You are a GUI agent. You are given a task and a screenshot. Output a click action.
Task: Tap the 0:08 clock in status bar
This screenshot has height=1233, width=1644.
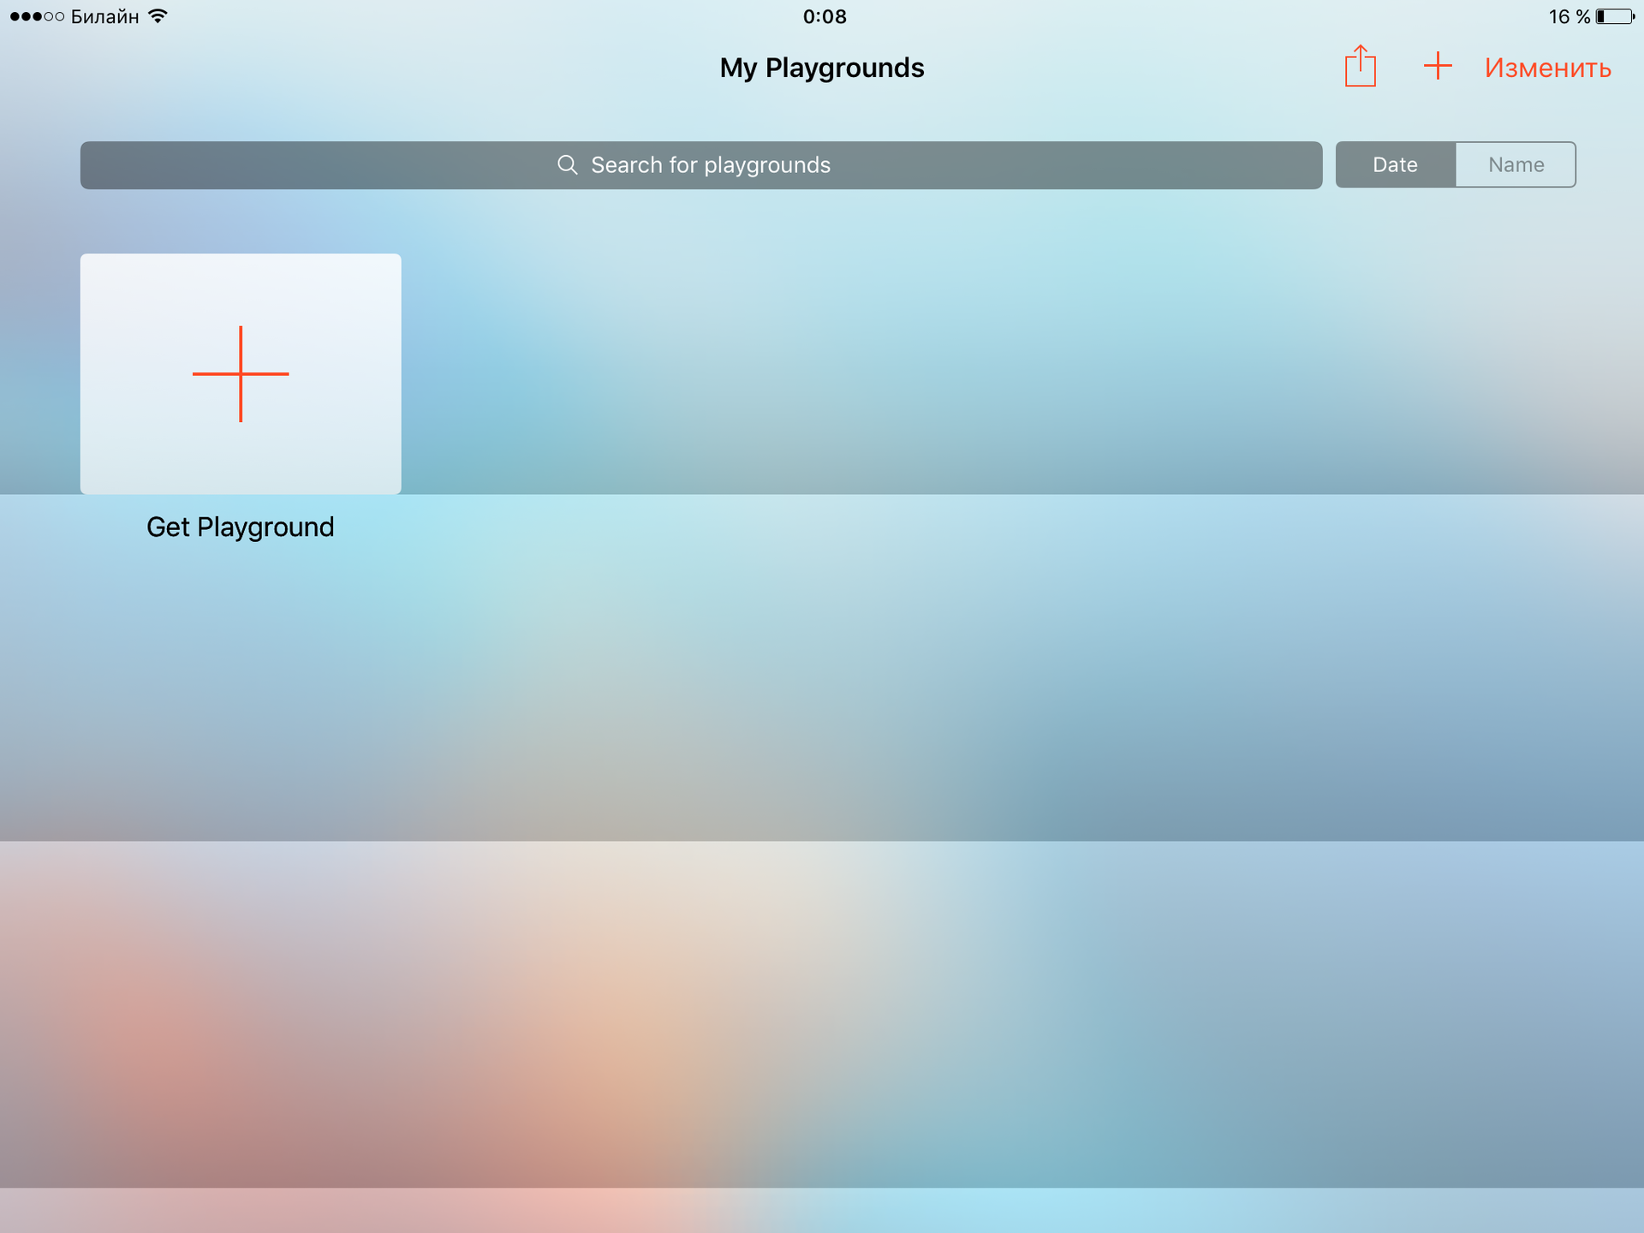click(x=825, y=16)
